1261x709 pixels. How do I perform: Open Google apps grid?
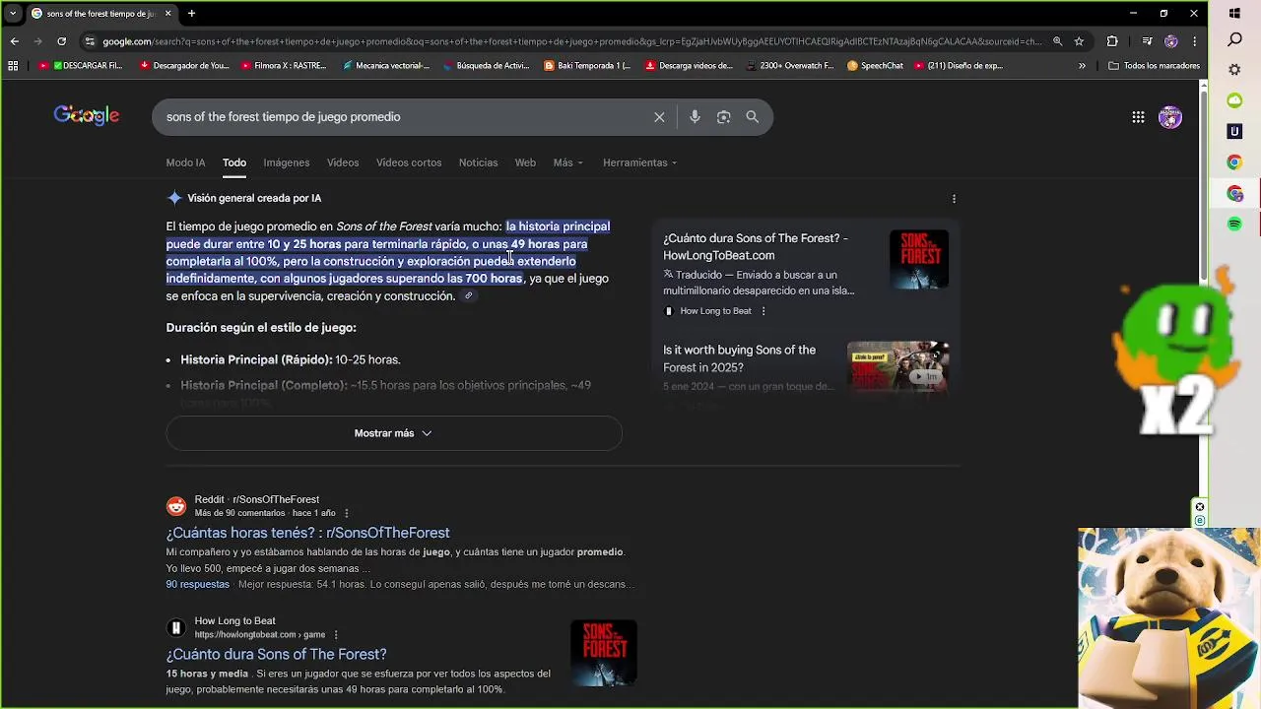[x=1138, y=117]
